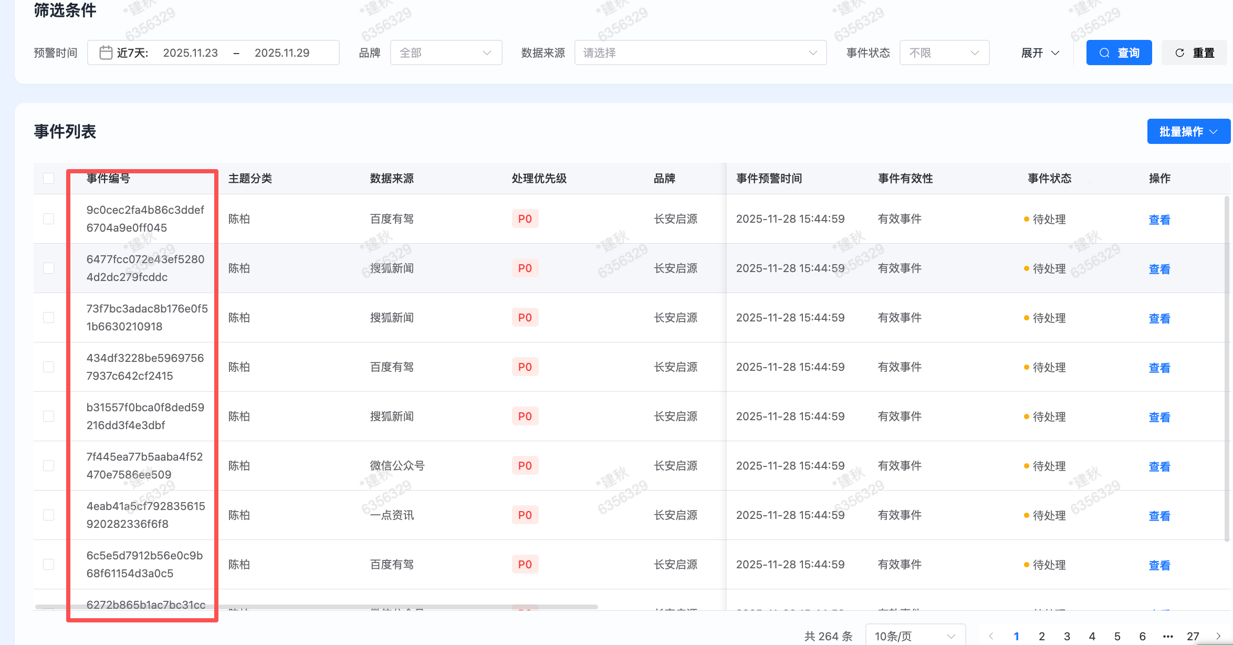
Task: Open the 品牌 brand dropdown
Action: coord(445,53)
